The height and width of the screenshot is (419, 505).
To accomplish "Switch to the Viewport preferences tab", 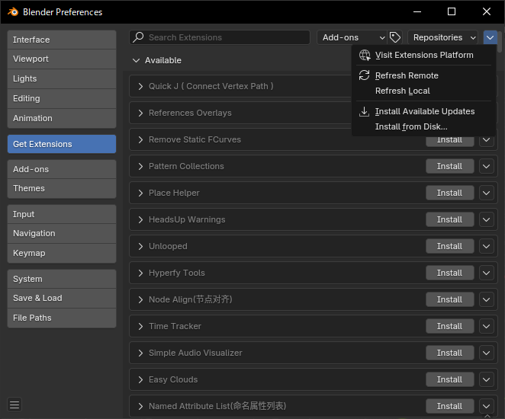I will coord(62,59).
